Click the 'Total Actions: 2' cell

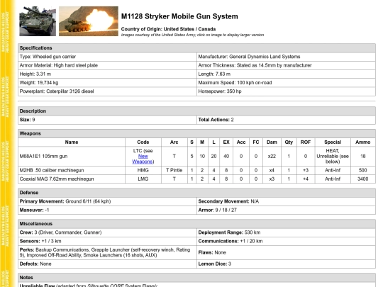tap(286, 120)
